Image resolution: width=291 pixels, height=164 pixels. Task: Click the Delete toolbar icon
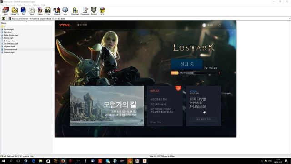point(40,11)
